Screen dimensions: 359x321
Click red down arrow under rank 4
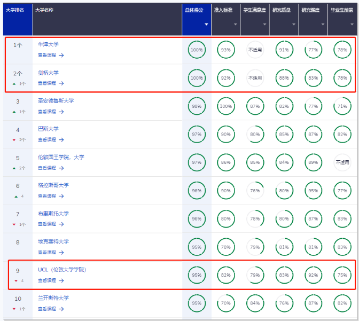click(x=14, y=140)
